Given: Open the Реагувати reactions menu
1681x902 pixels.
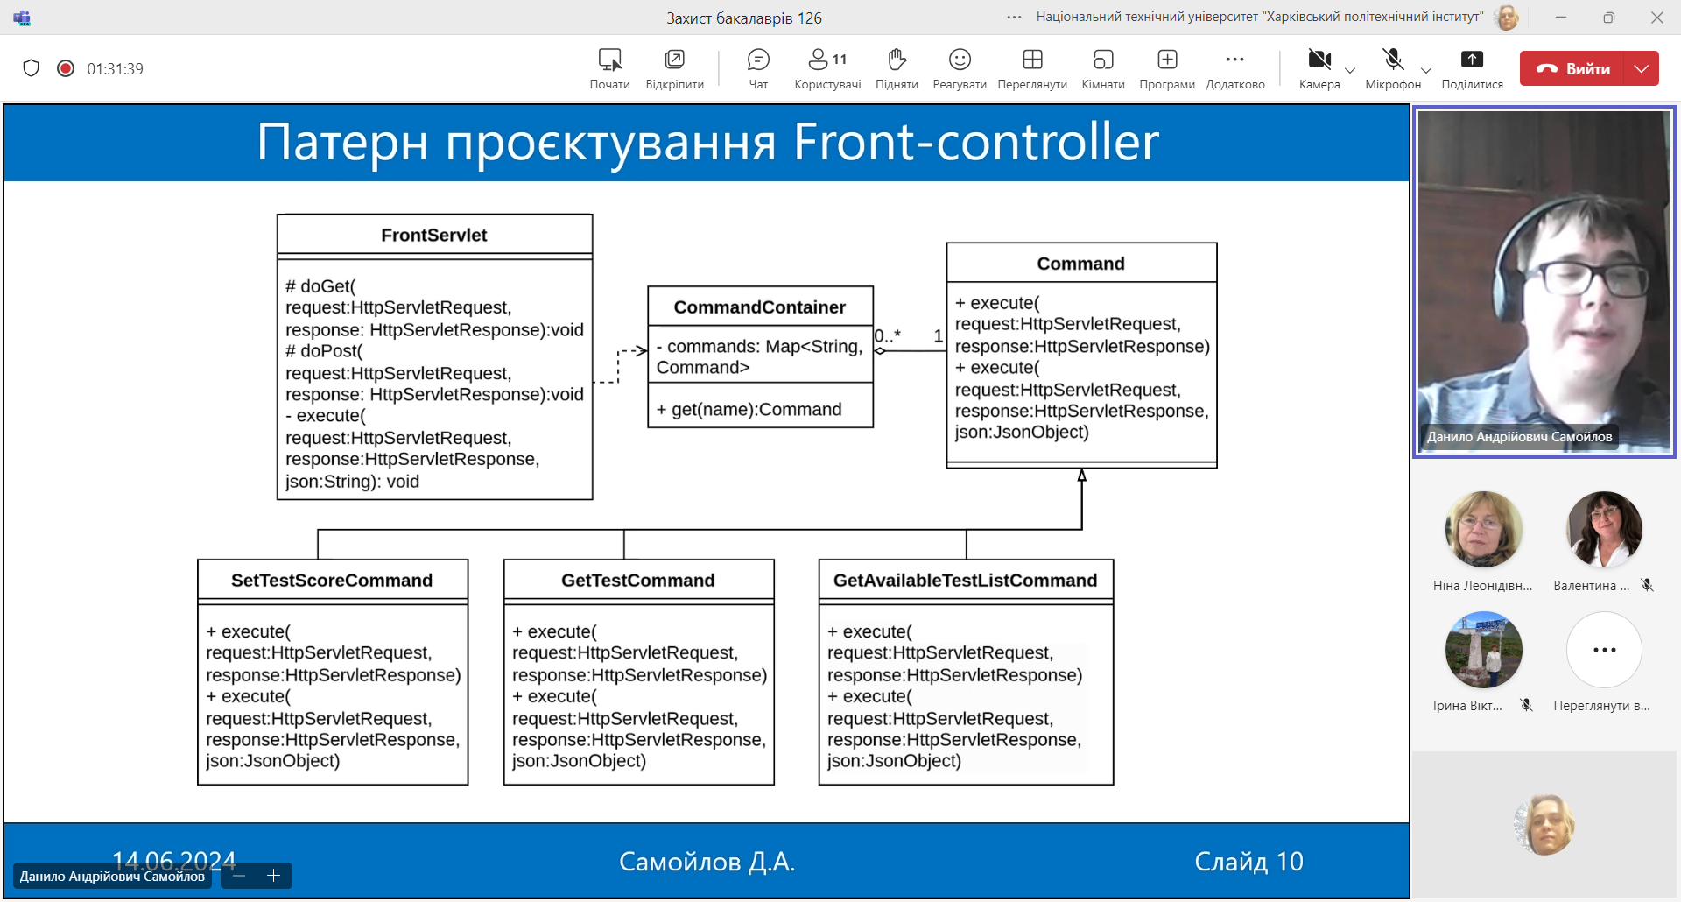Looking at the screenshot, I should click(960, 68).
